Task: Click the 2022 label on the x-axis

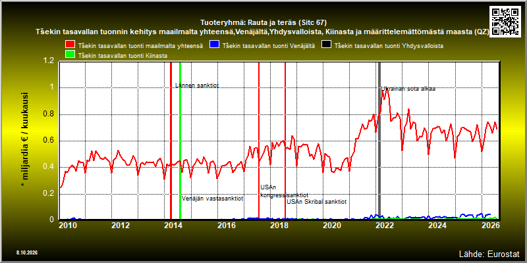Action: (384, 226)
